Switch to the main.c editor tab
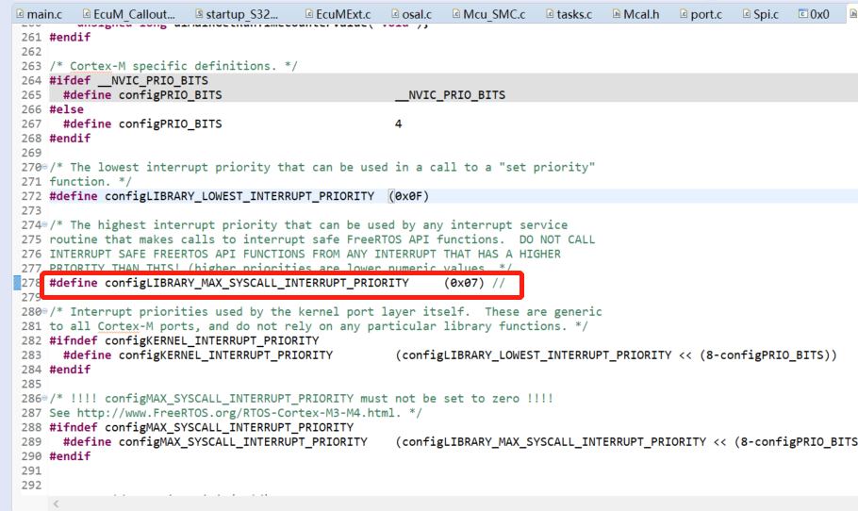Viewport: 858px width, 511px height. 39,14
